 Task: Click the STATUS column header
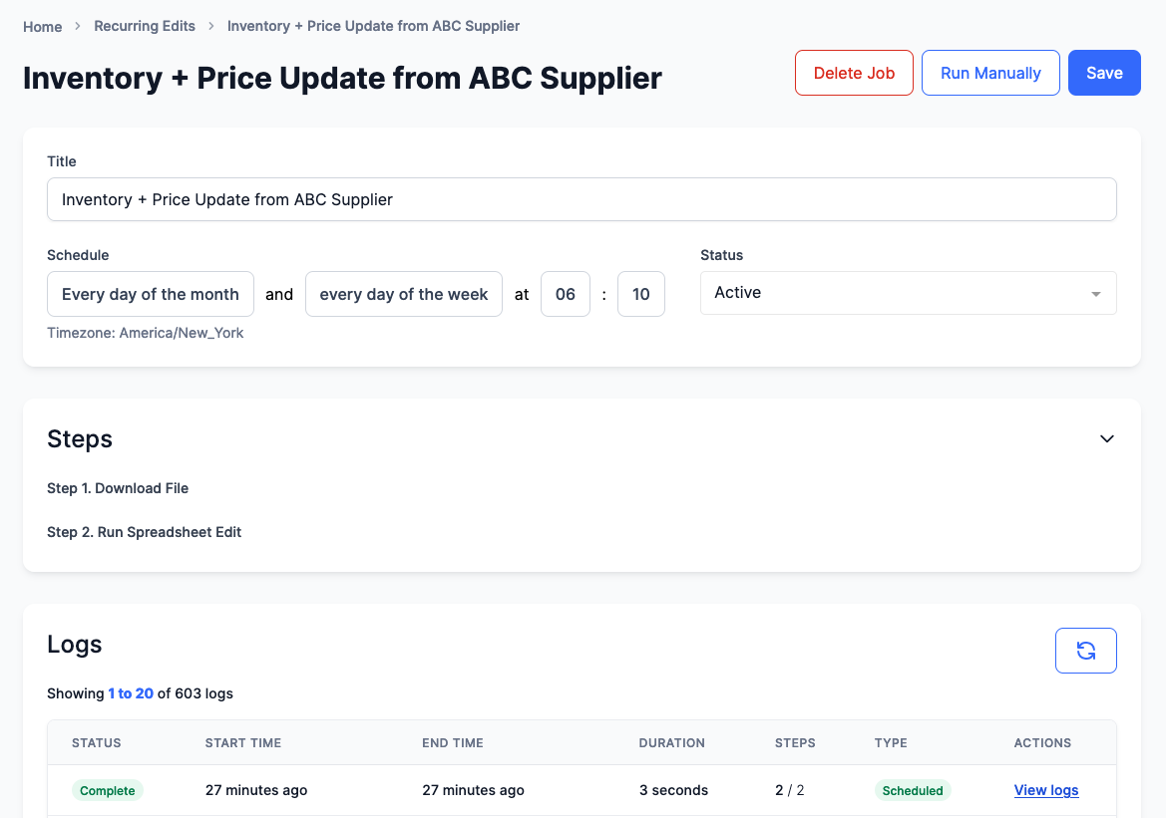pos(96,743)
